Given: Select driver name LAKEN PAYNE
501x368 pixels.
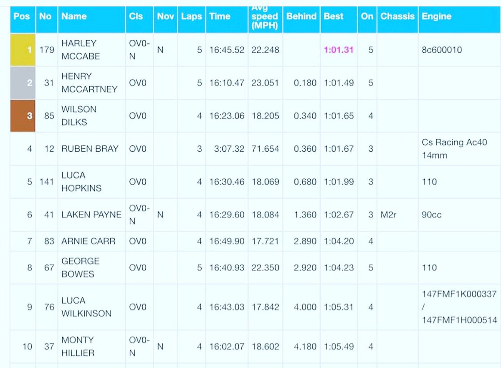Looking at the screenshot, I should click(91, 215).
